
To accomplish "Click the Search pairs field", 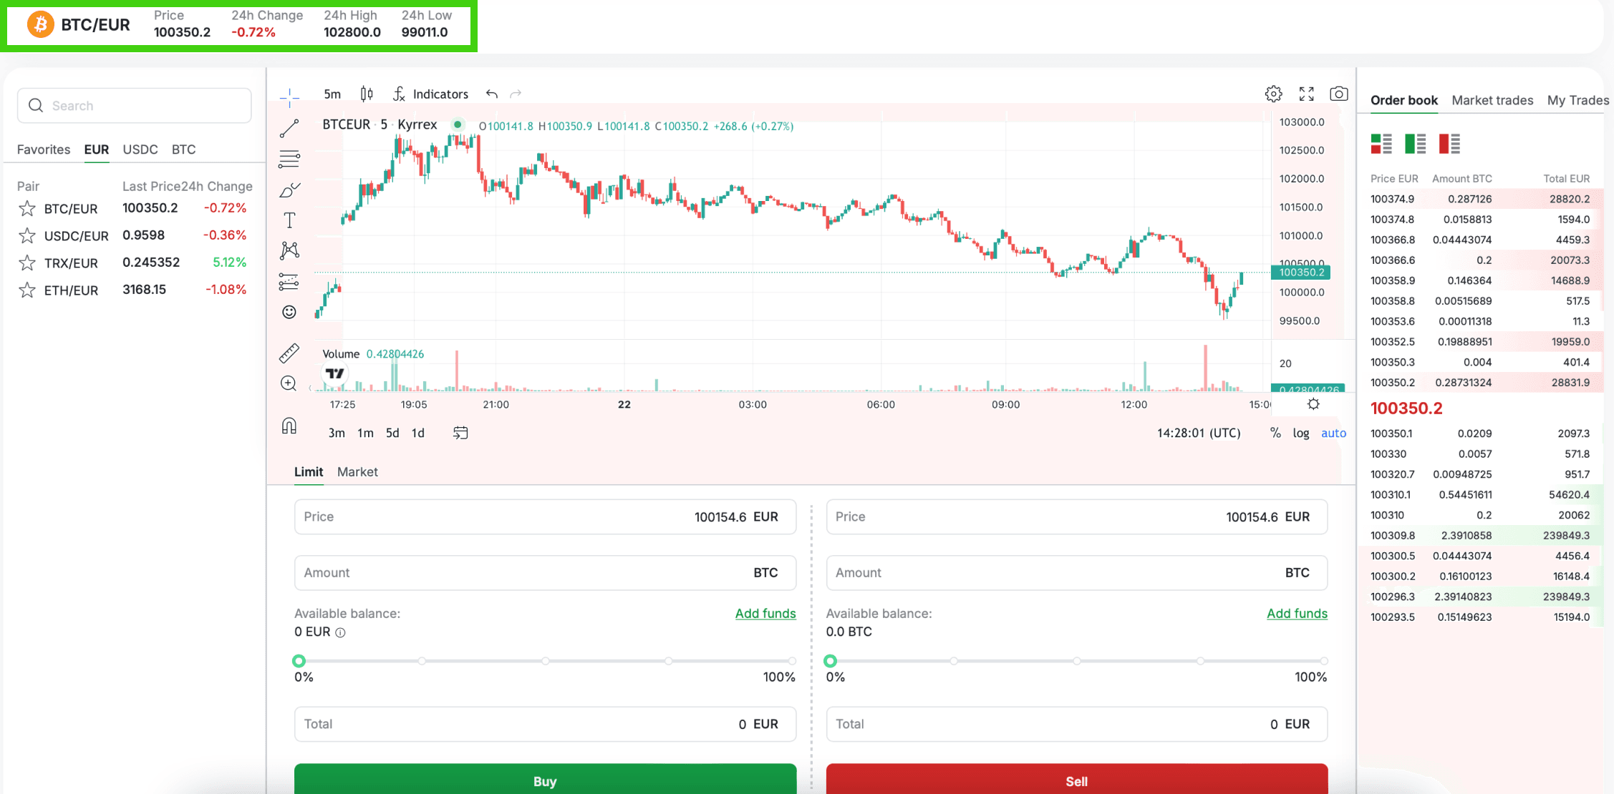I will (135, 106).
